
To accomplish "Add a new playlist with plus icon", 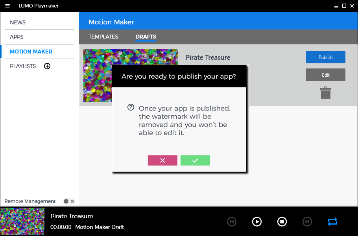I will 47,66.
